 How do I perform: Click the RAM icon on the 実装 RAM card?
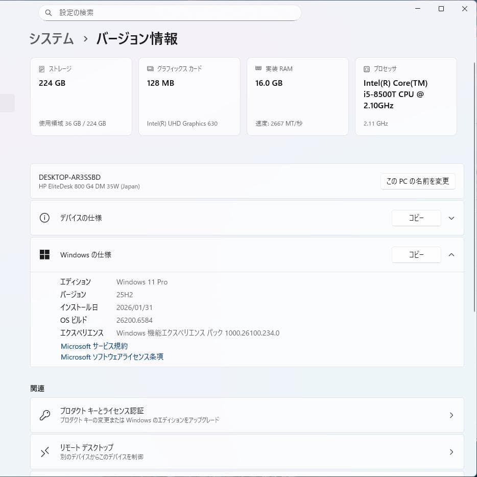pos(258,68)
